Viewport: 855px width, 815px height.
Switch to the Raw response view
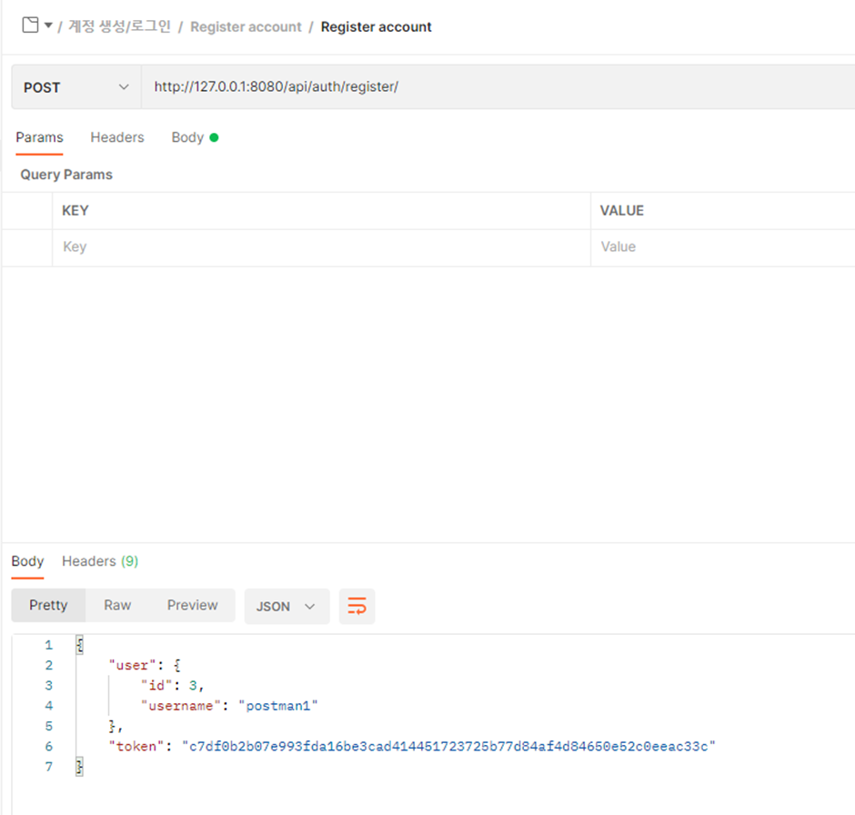116,605
